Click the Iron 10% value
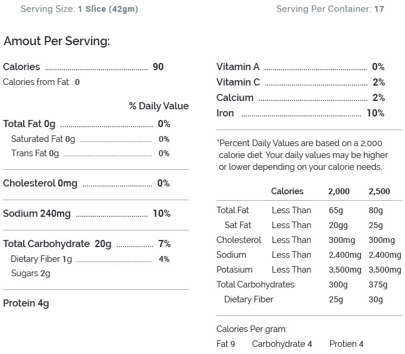405x354 pixels. coord(375,113)
